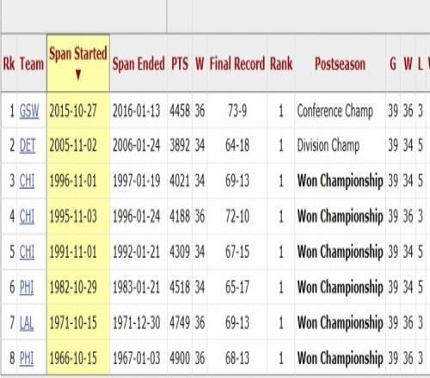Open the CHI link in row 4
The height and width of the screenshot is (378, 430).
click(x=27, y=216)
